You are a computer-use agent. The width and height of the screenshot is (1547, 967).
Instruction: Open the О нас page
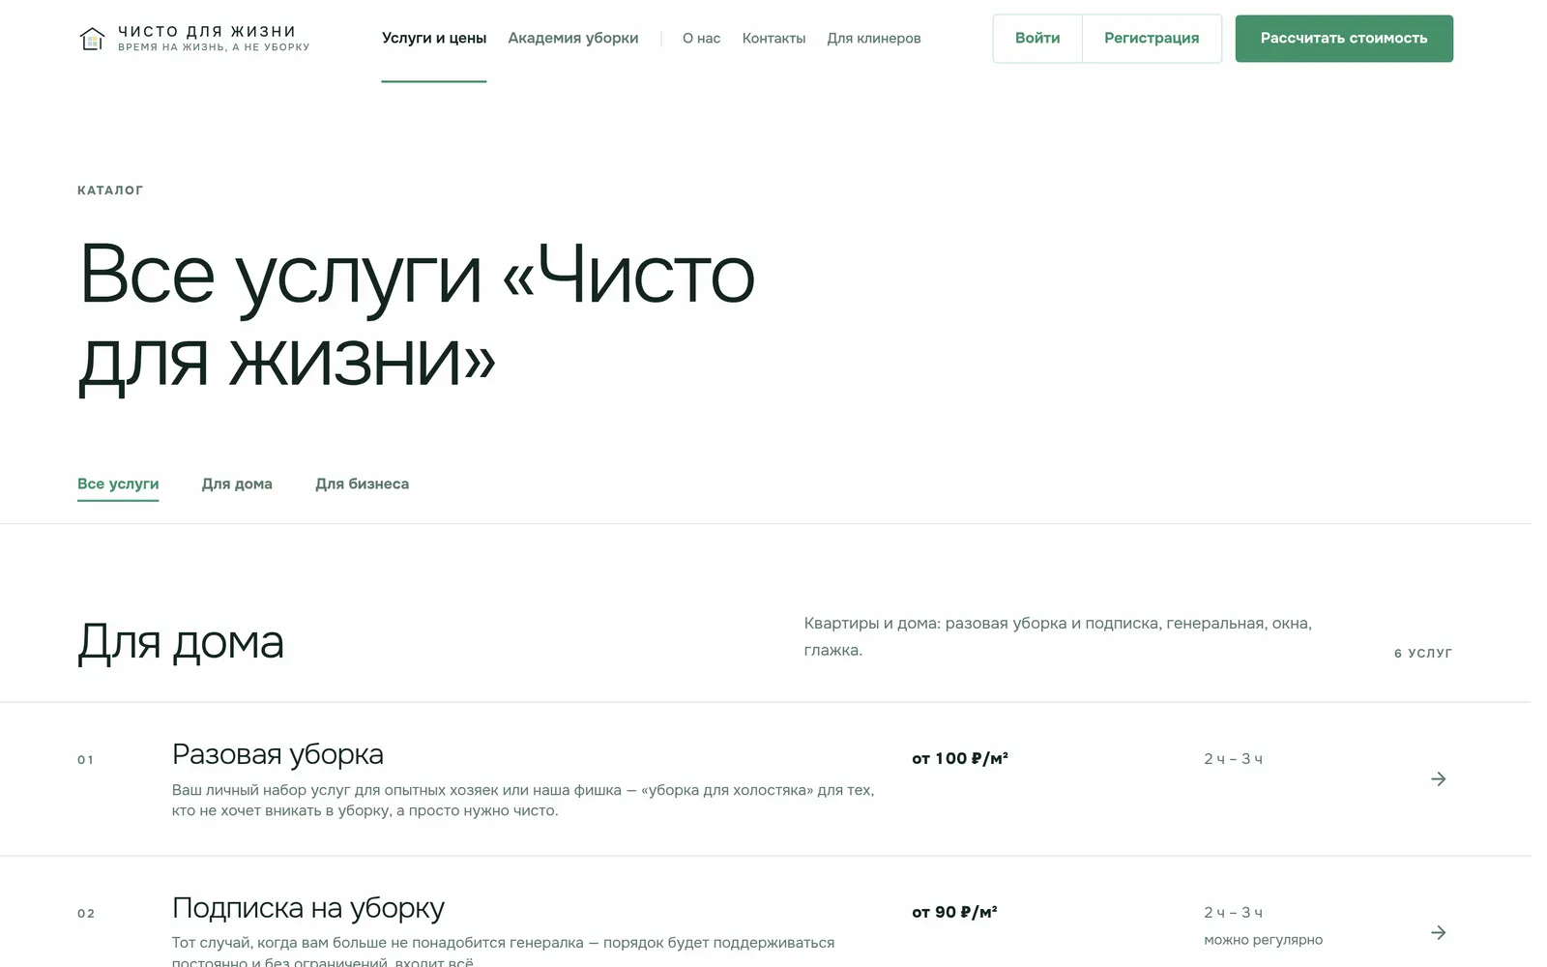coord(701,39)
